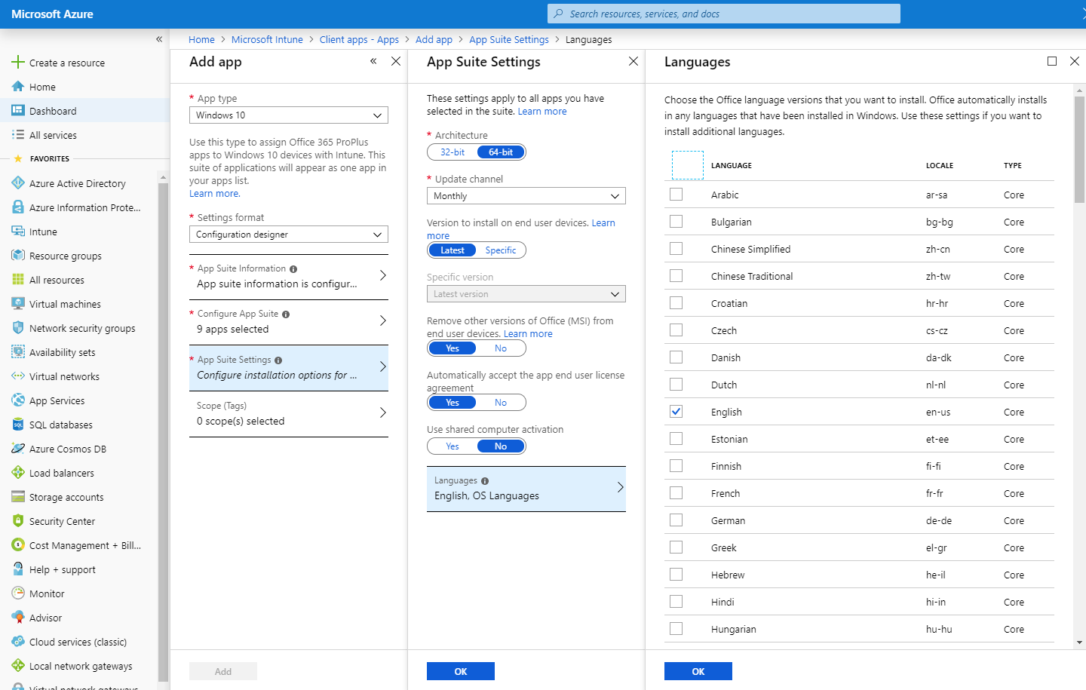Open the Settings format dropdown

(x=289, y=235)
